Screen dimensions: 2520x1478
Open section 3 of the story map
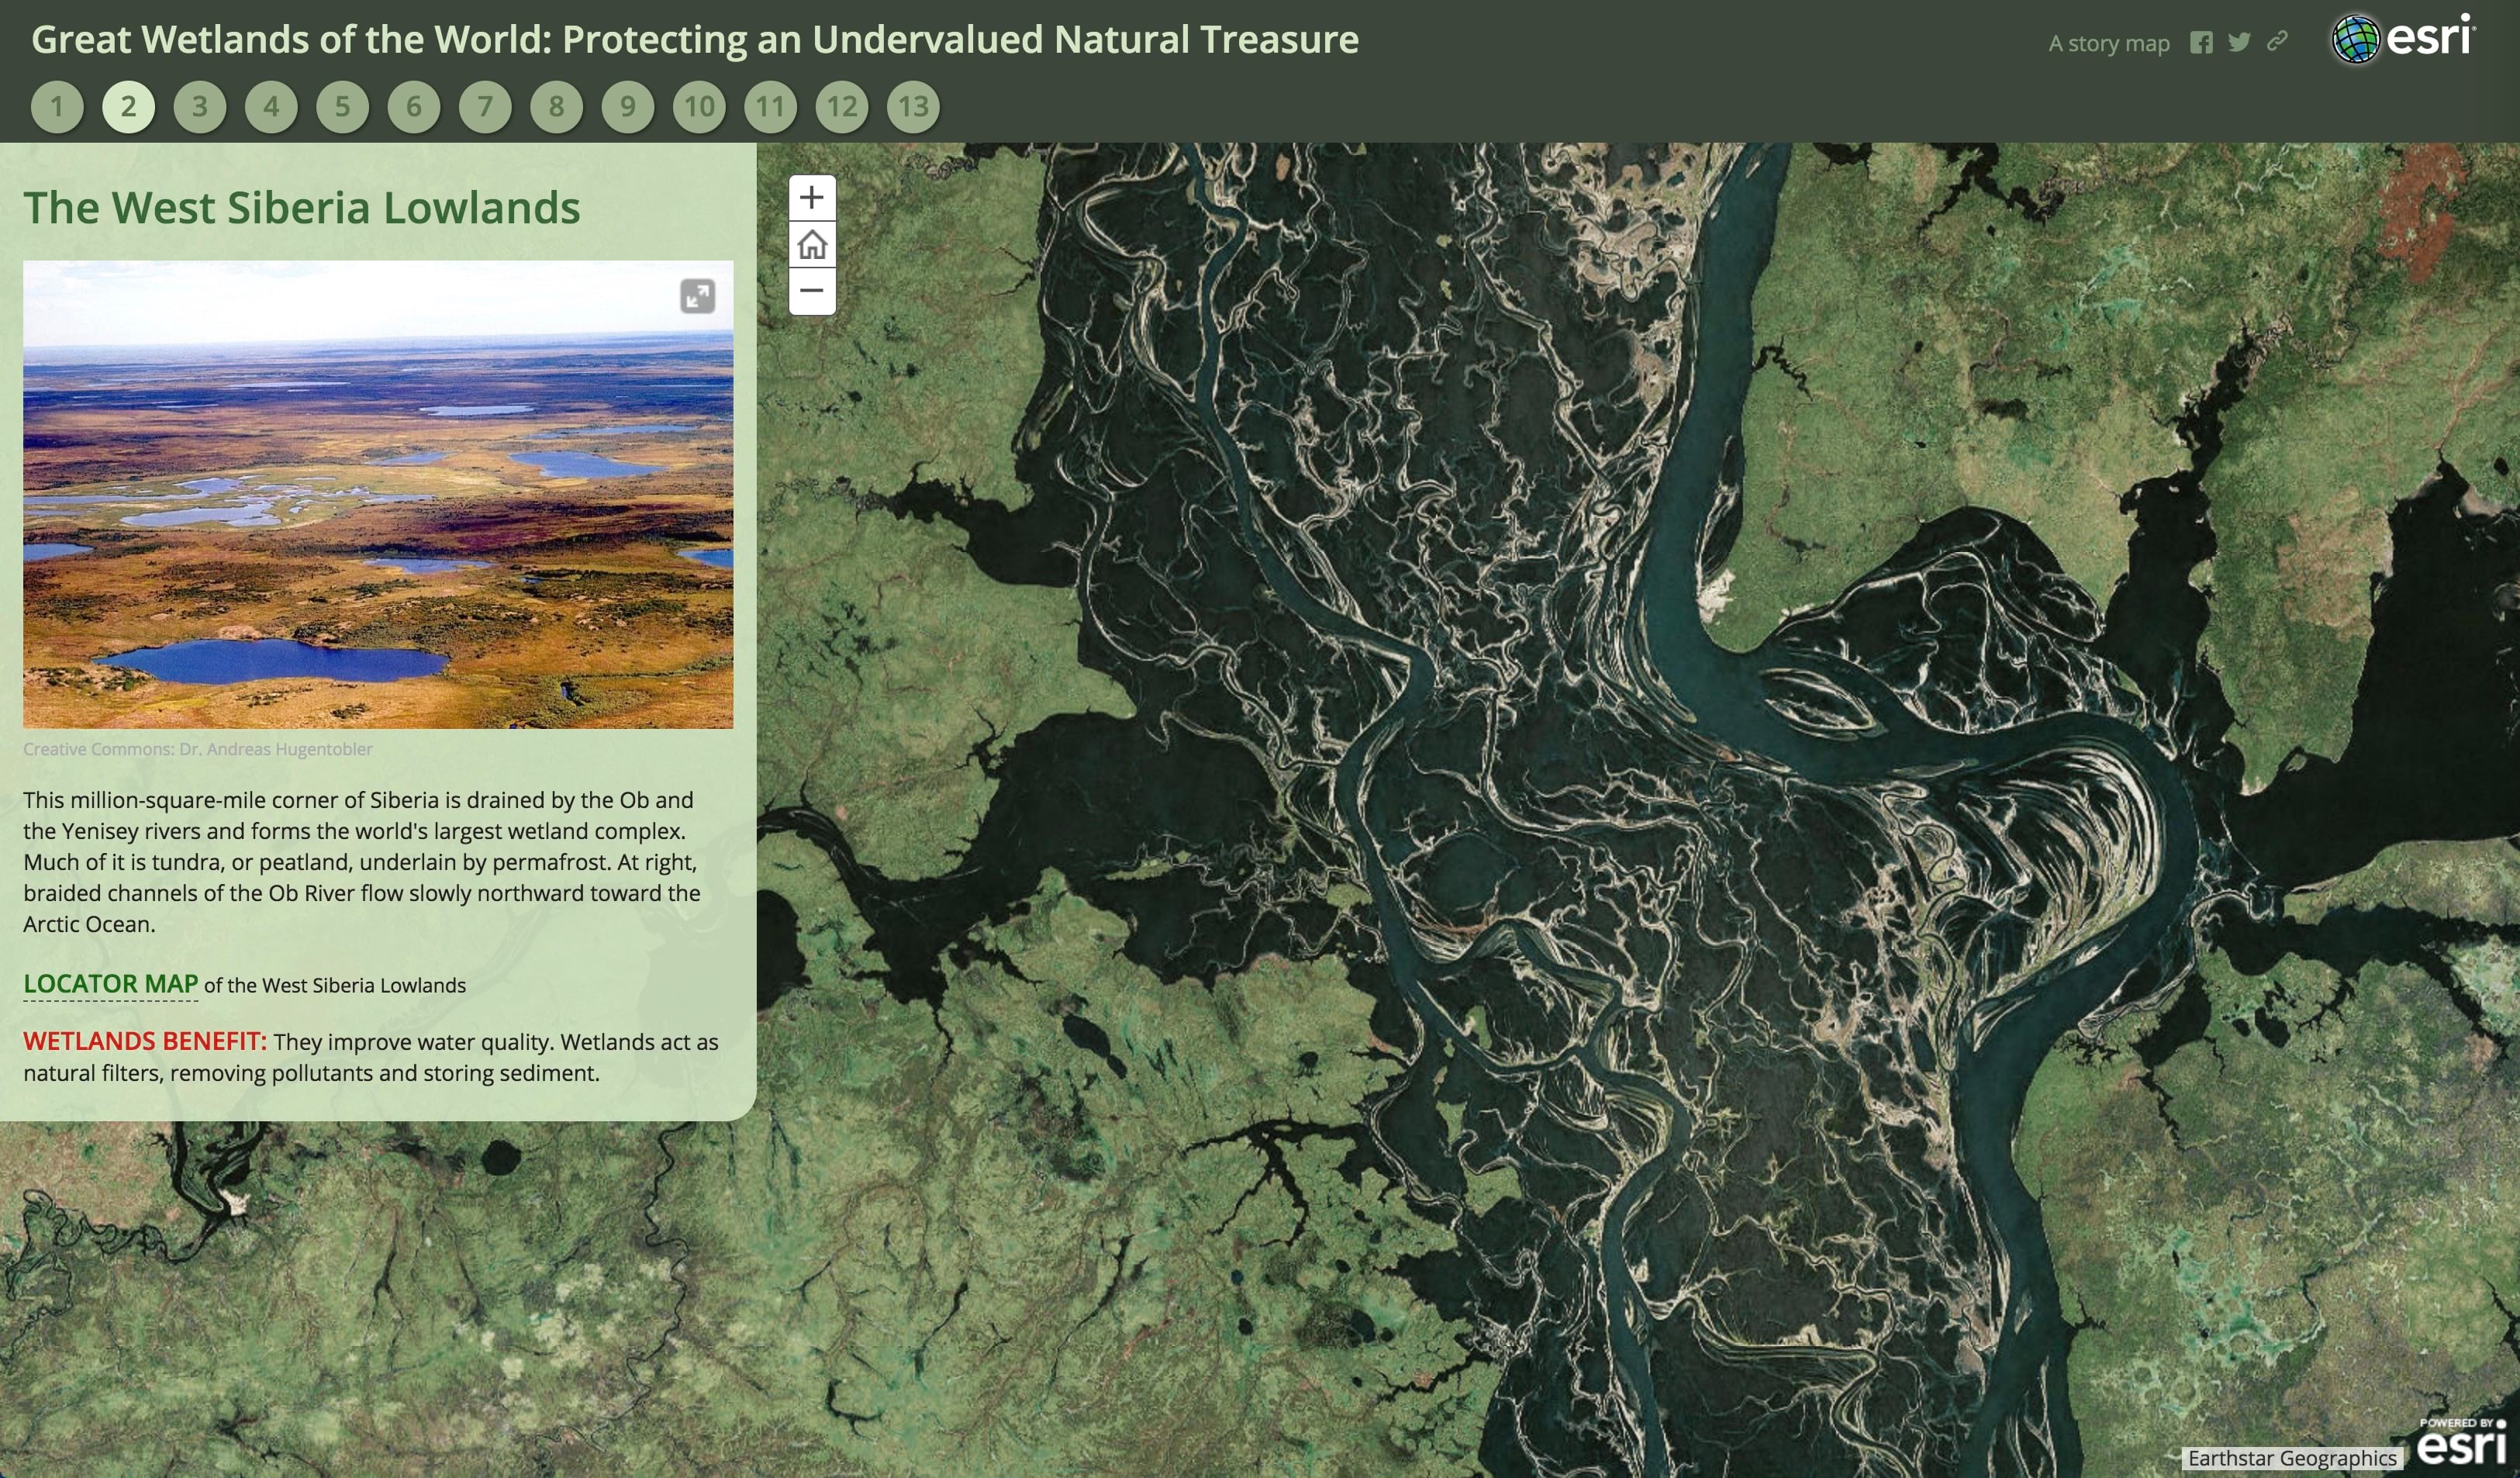199,106
